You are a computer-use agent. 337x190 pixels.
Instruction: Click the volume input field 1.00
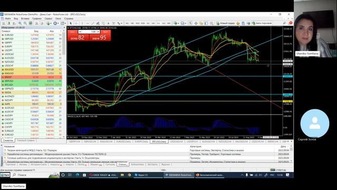click(x=89, y=32)
